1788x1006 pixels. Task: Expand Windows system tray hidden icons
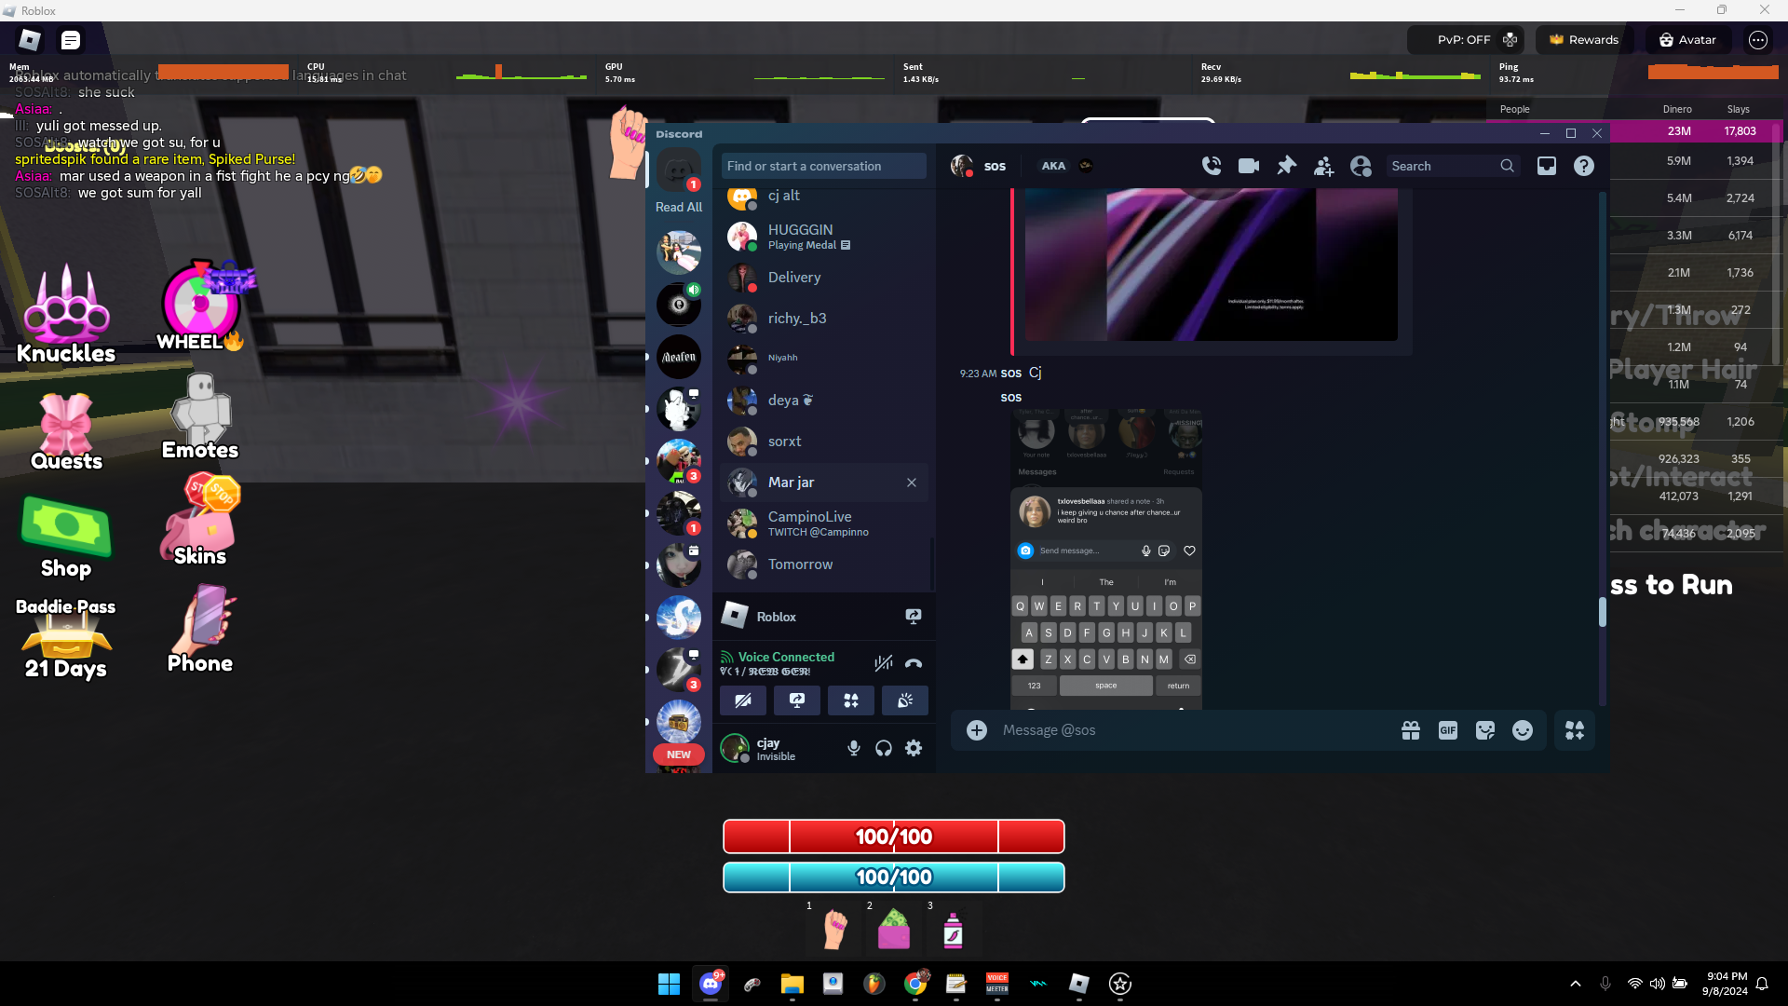[1575, 984]
